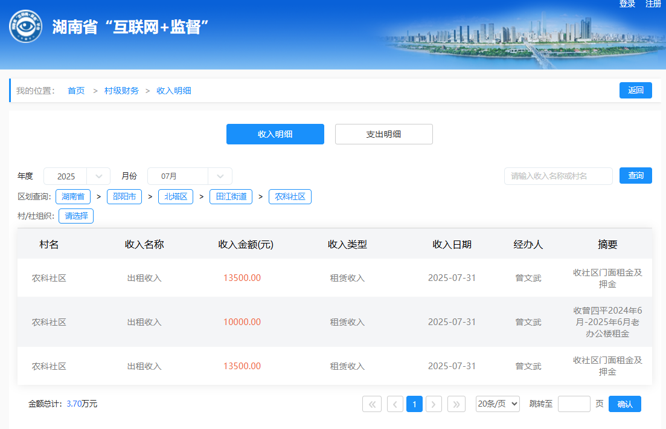Go to the previous page arrow
The image size is (666, 429).
pos(395,404)
